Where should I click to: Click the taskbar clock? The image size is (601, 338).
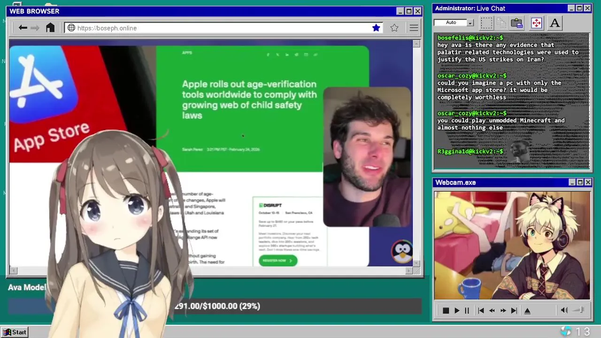(583, 332)
